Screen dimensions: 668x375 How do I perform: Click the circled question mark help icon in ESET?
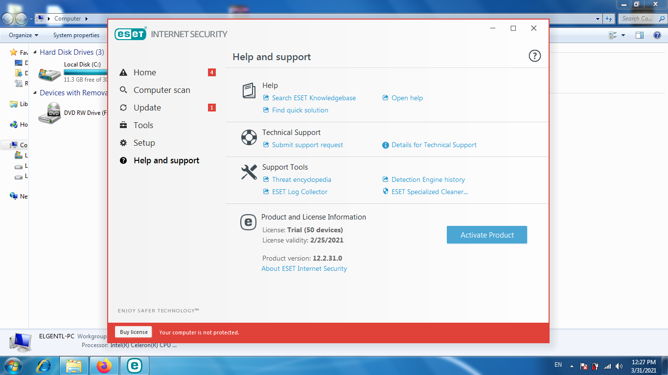coord(535,56)
